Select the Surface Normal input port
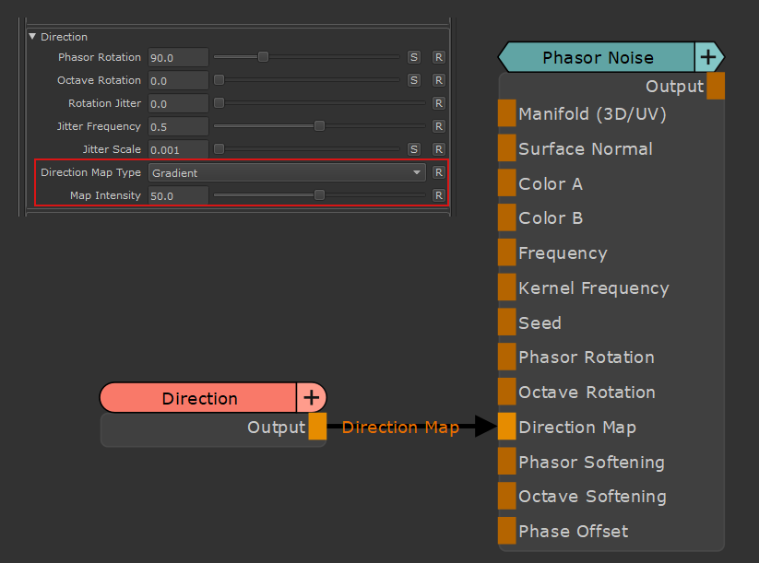Screen dimensions: 759x563 point(507,148)
